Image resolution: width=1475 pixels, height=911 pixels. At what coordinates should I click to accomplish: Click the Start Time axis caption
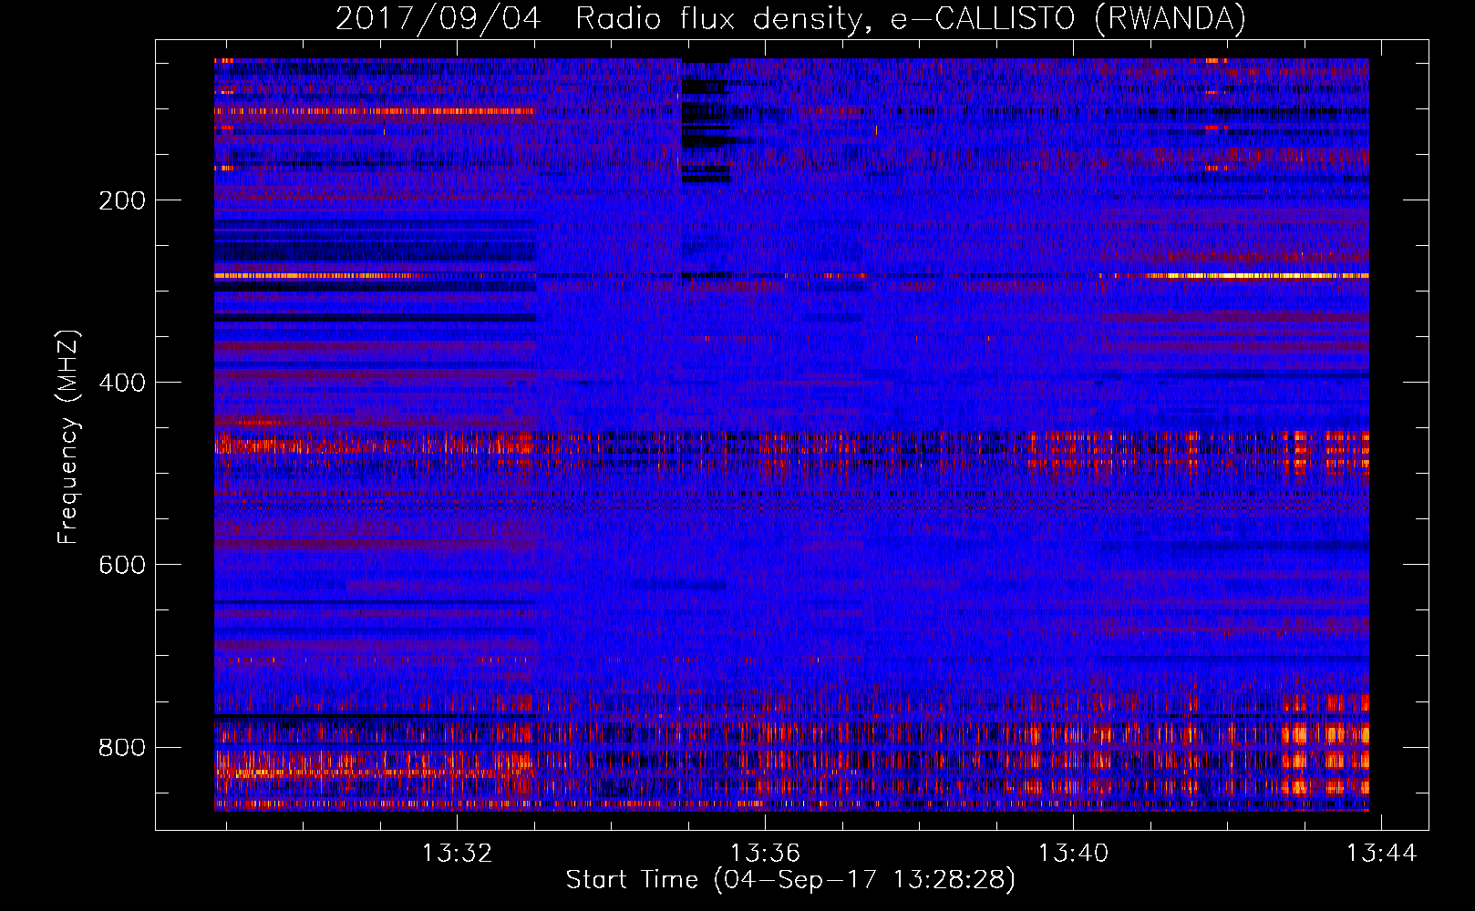790,880
